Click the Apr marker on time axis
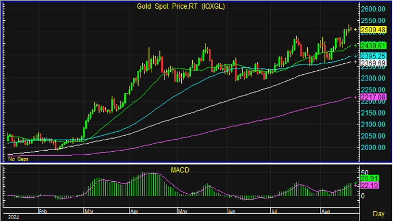 (134, 212)
